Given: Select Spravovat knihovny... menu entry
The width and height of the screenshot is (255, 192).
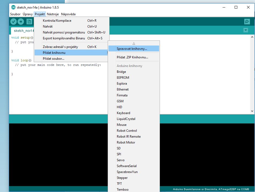Looking at the screenshot, I should pyautogui.click(x=132, y=49).
